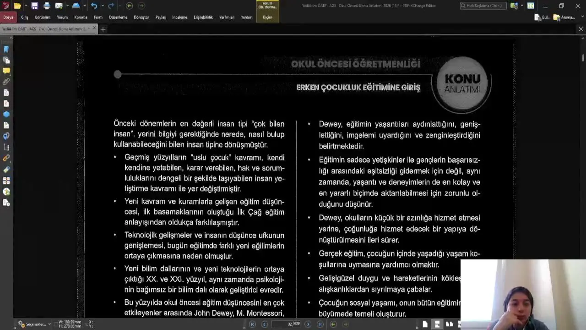
Task: Open the third-from-top white page sidebar icon
Action: [x=6, y=125]
